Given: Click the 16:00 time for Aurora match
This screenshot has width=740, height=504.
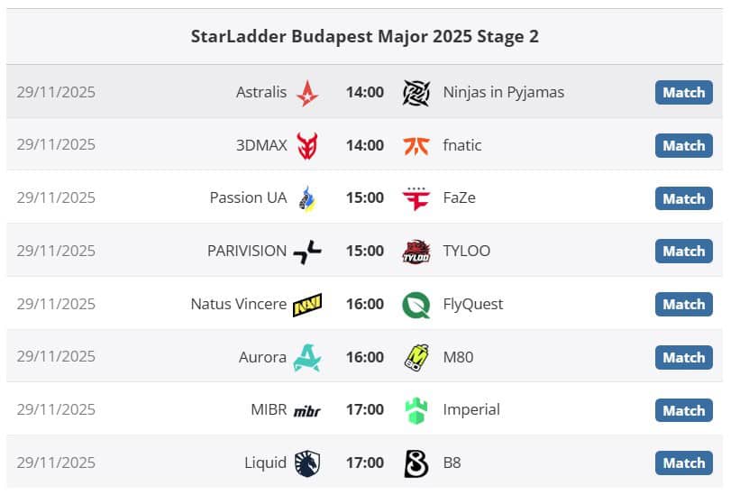Looking at the screenshot, I should pos(364,357).
